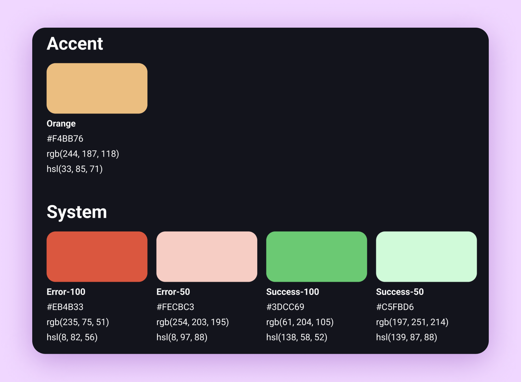Click the Success-100 name label

click(292, 292)
